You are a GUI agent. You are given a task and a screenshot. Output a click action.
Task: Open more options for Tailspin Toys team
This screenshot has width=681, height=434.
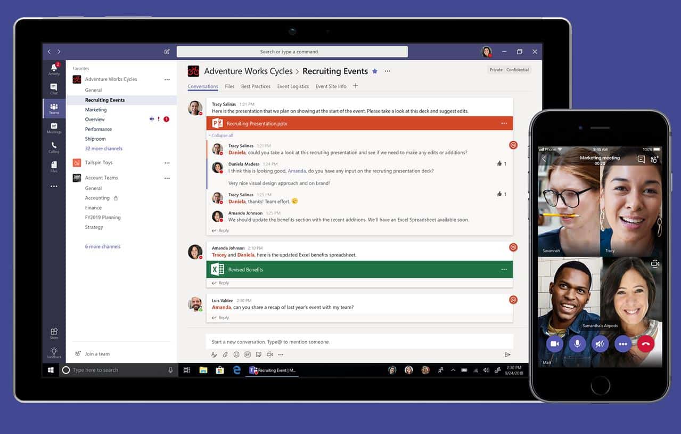pyautogui.click(x=167, y=163)
